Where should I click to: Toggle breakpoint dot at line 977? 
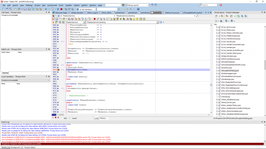click(58, 105)
